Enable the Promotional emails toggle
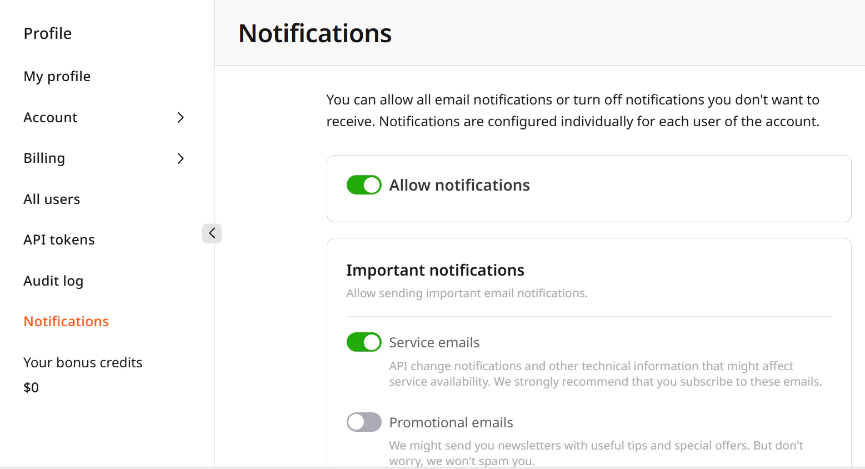This screenshot has width=865, height=469. coord(364,422)
